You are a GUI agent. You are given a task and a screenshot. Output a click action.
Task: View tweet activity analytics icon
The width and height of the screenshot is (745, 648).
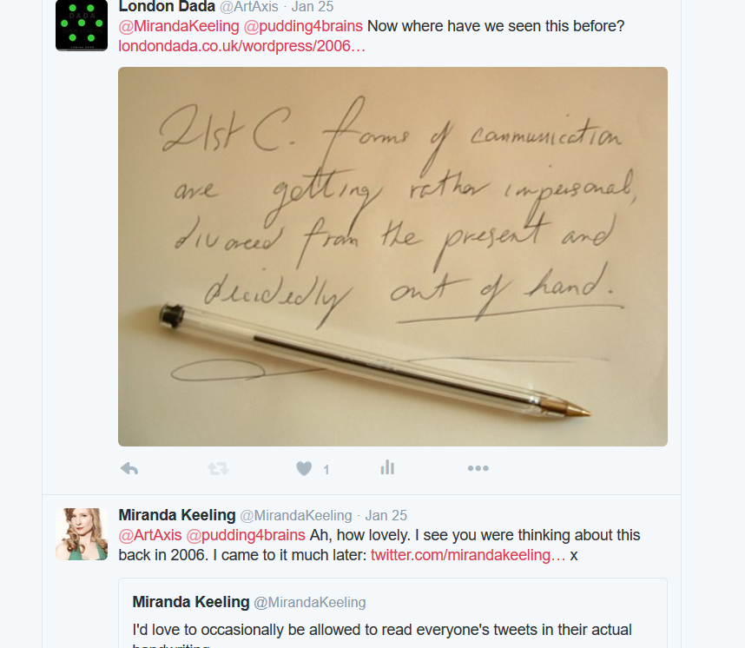[x=387, y=468]
